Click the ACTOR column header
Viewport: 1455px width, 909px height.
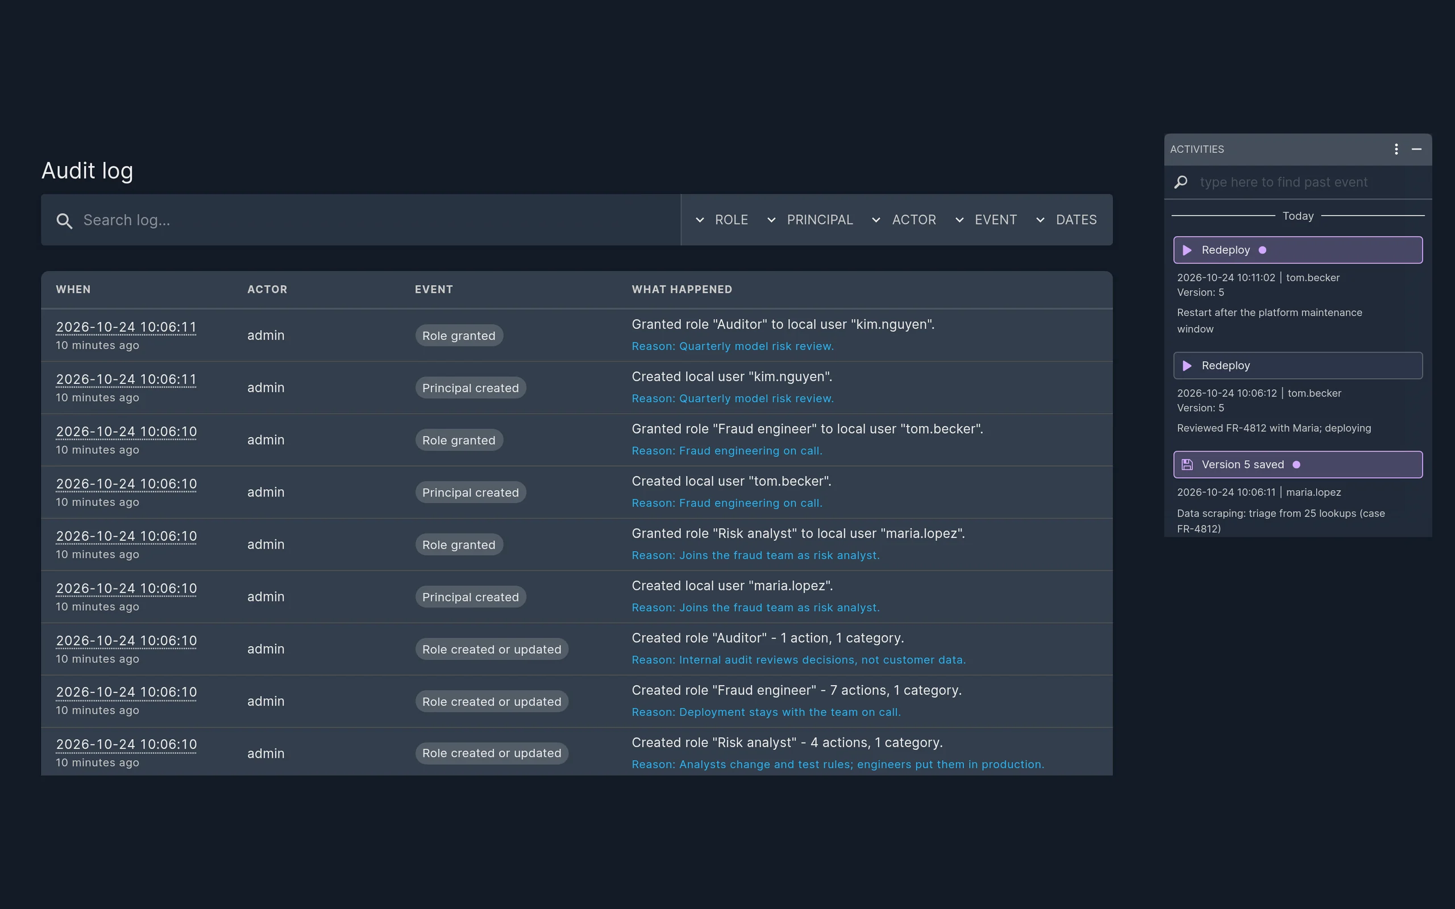tap(267, 290)
